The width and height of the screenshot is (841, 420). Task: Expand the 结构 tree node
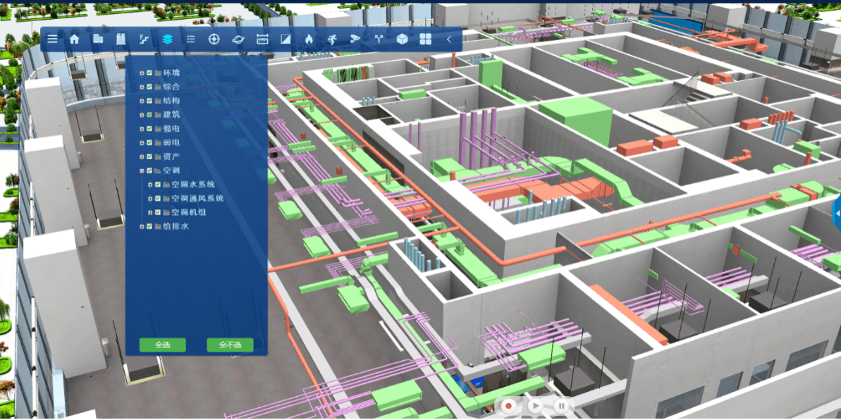pos(142,101)
